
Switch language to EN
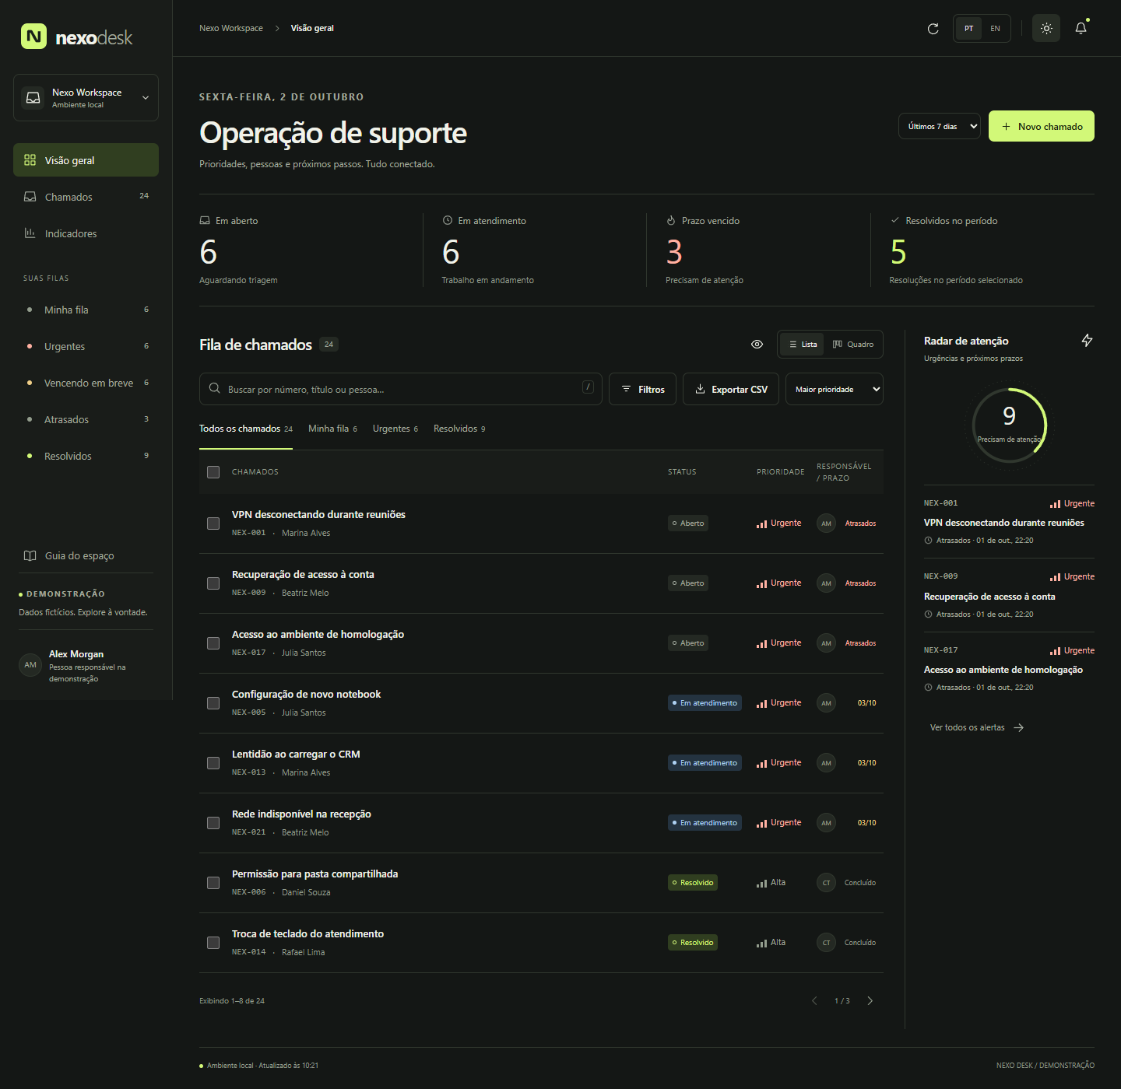tap(995, 29)
